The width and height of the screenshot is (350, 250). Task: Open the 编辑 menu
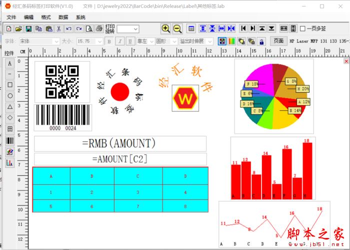point(29,17)
